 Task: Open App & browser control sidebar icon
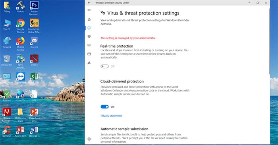(x=89, y=54)
